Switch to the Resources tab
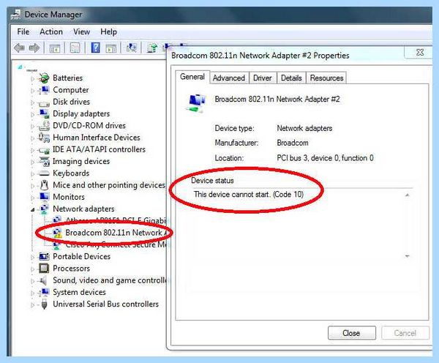The width and height of the screenshot is (439, 363). (x=326, y=78)
